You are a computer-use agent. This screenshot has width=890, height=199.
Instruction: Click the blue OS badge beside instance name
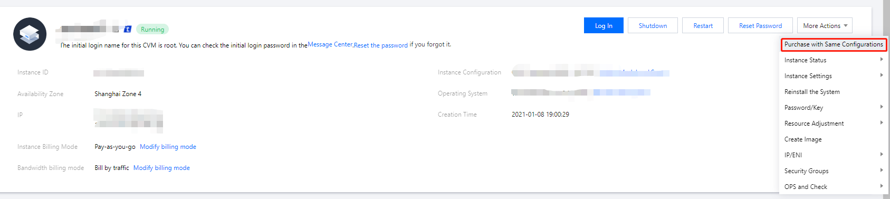pos(127,29)
